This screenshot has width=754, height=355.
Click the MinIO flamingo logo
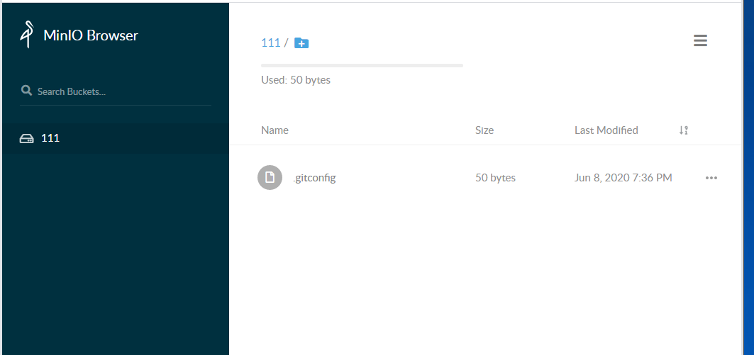[x=27, y=35]
